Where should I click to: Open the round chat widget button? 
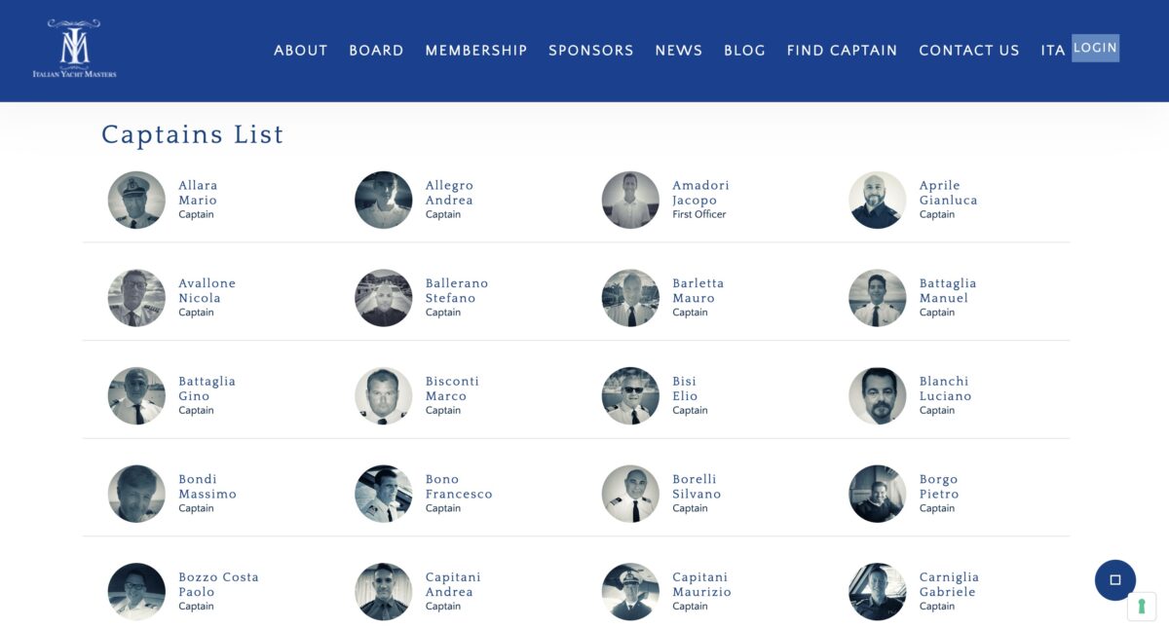(x=1114, y=580)
